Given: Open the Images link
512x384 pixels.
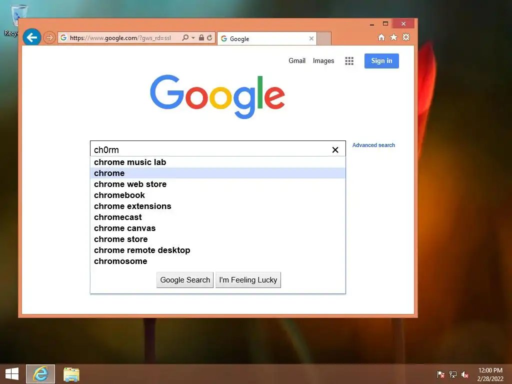Looking at the screenshot, I should pos(323,60).
